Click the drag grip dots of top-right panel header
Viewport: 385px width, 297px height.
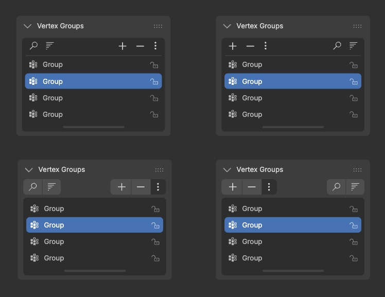(x=357, y=26)
